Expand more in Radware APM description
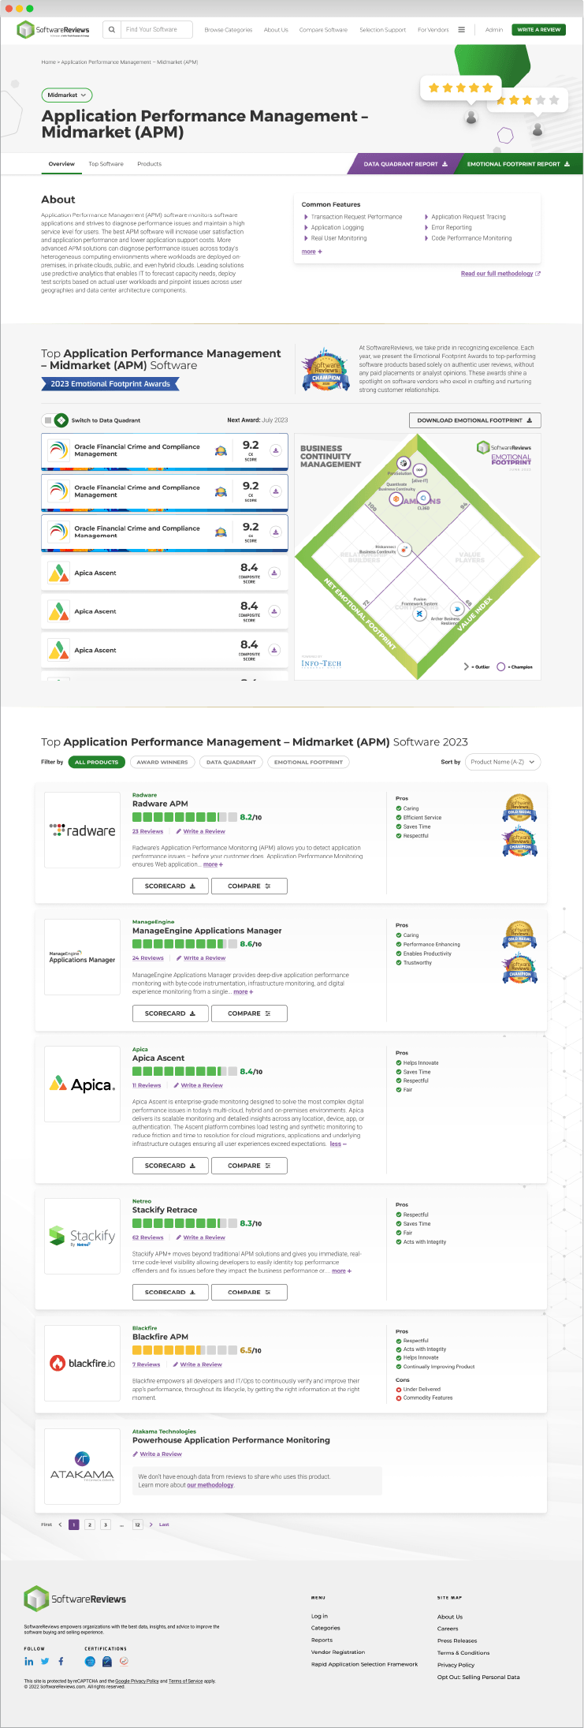This screenshot has height=1728, width=584. [213, 864]
